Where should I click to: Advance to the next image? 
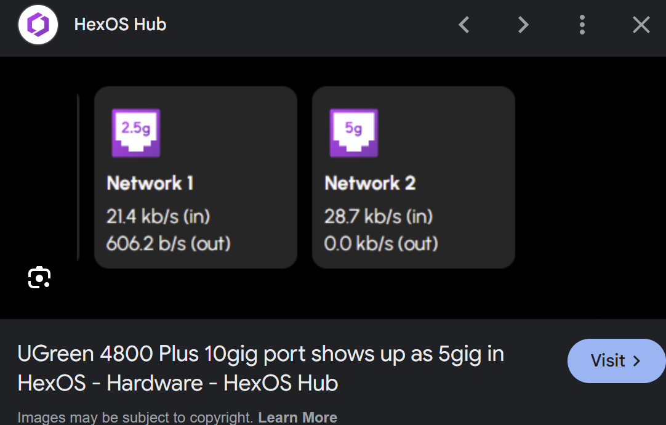pos(523,25)
